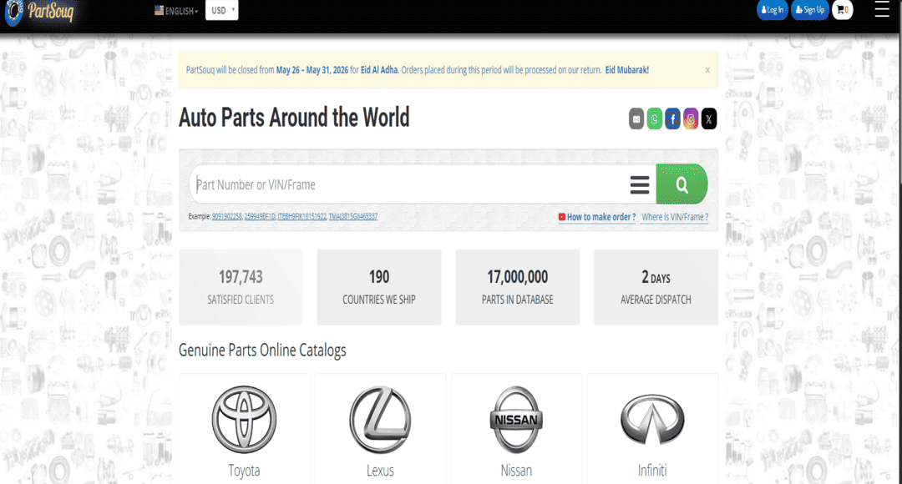Viewport: 902px width, 484px height.
Task: Click the Lexus catalog name
Action: coord(380,470)
